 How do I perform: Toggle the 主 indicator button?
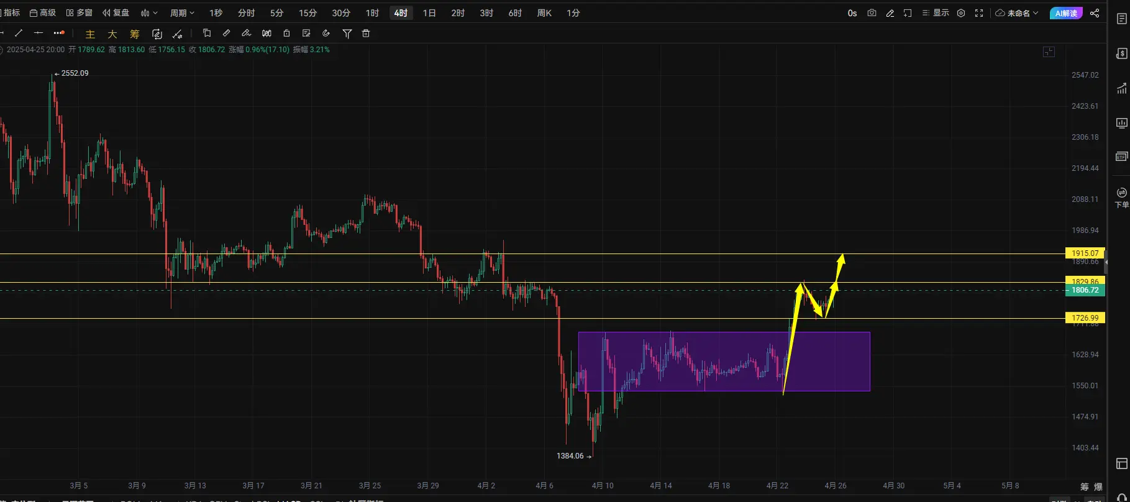[x=90, y=34]
